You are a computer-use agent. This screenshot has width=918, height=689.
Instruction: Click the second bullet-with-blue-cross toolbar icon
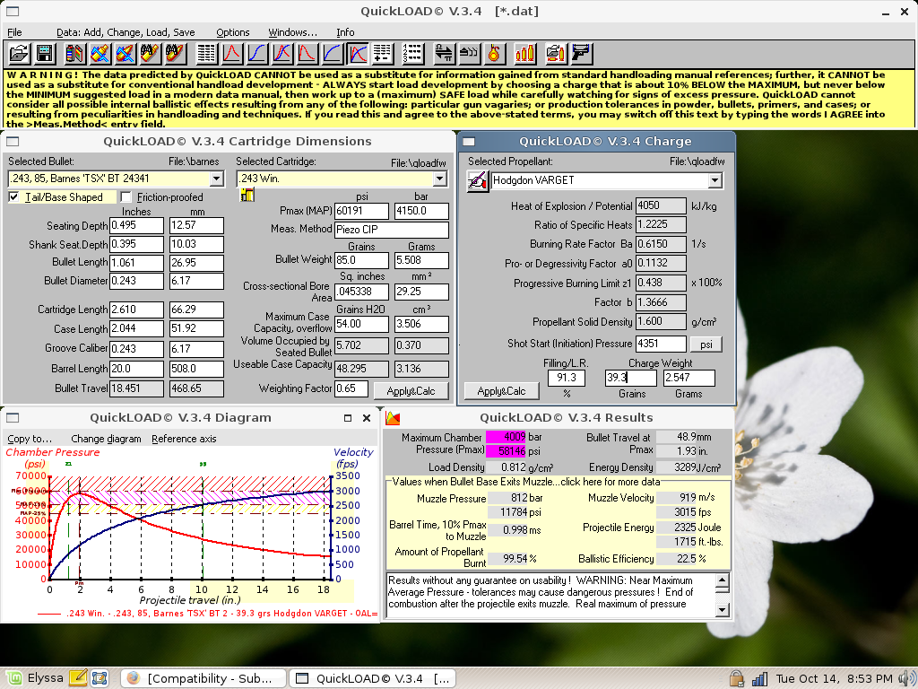coord(126,54)
